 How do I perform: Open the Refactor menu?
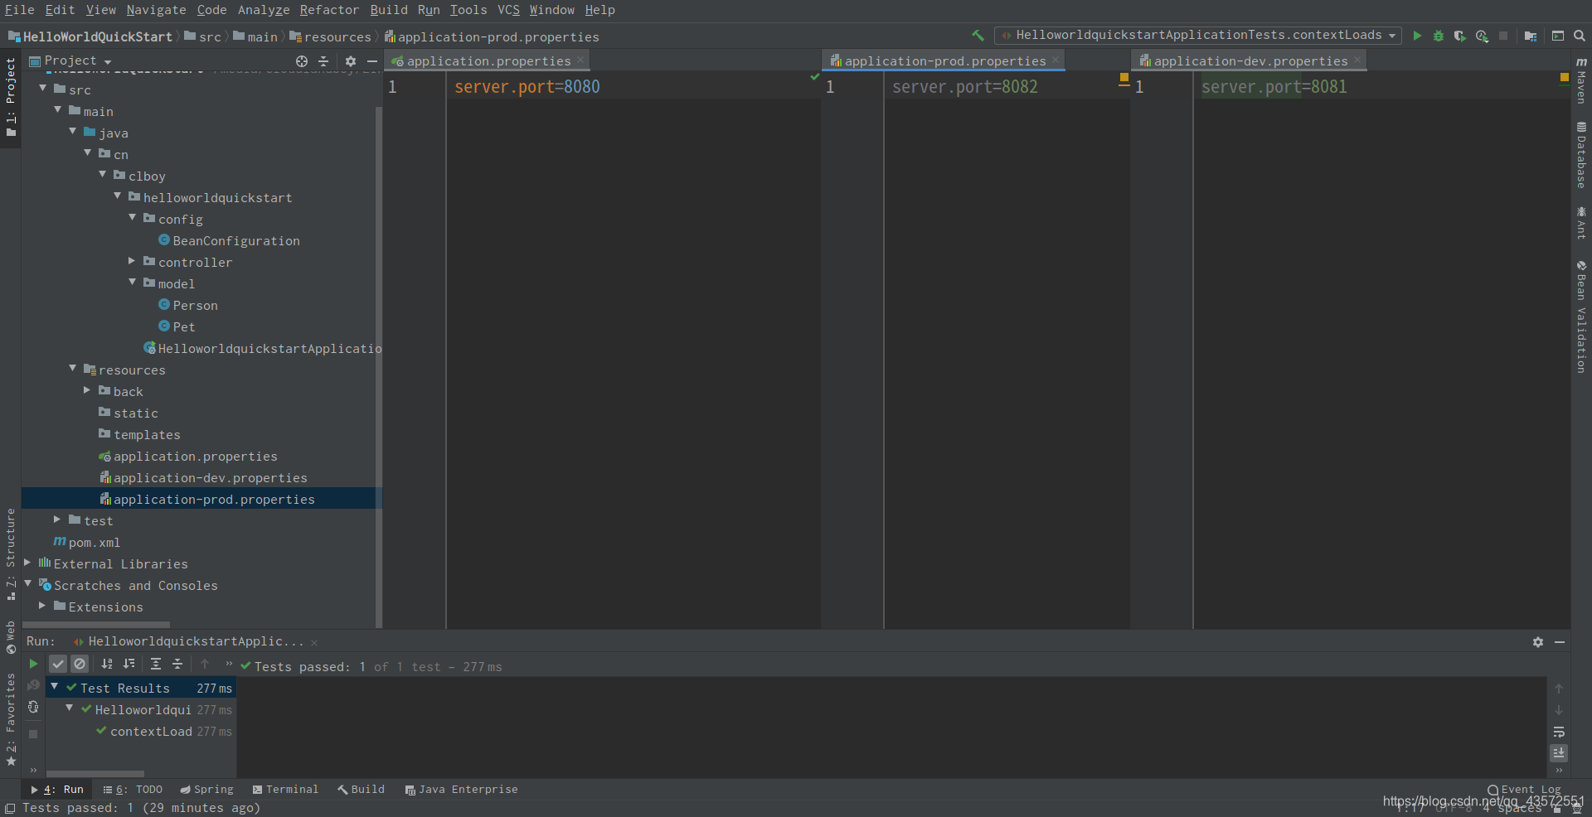pyautogui.click(x=329, y=10)
